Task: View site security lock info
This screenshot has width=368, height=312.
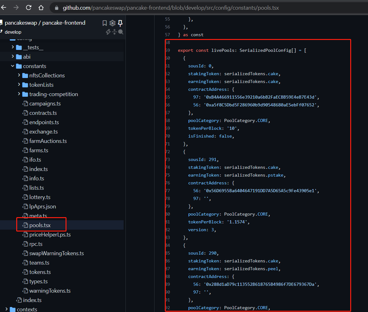Action: click(x=56, y=8)
